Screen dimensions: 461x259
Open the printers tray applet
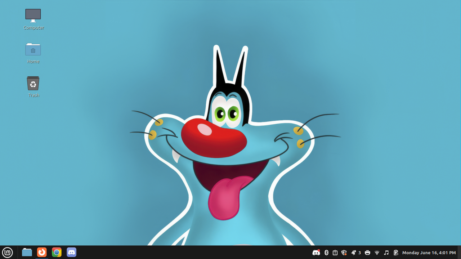[367, 253]
